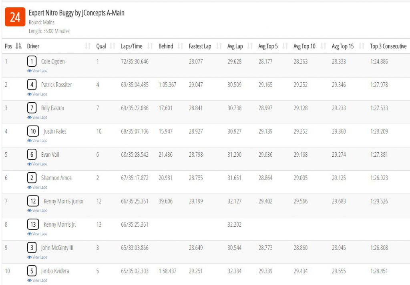
Task: View laps for Billy Easton
Action: click(37, 117)
